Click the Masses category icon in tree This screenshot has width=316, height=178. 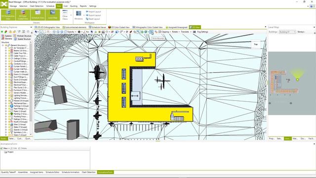click(x=12, y=101)
